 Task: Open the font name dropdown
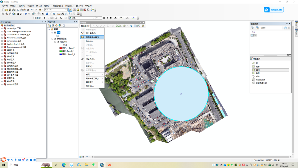pos(94,18)
